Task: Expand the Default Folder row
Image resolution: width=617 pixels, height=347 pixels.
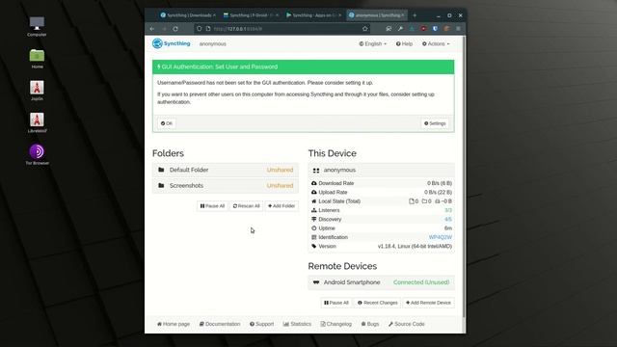Action: (225, 170)
